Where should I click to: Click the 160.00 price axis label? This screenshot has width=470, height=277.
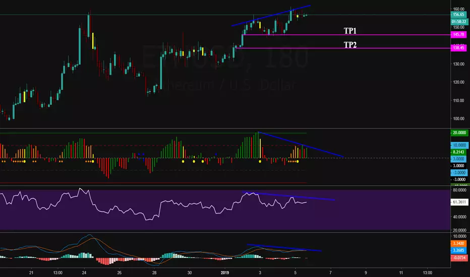pyautogui.click(x=458, y=9)
